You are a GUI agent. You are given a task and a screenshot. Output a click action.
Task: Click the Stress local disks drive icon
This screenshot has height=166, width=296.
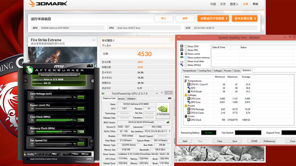(182, 61)
